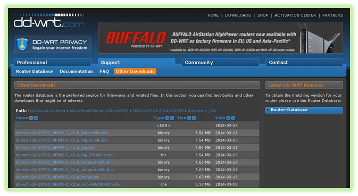Navigate to parent directory '..' entry
The width and height of the screenshot is (358, 196).
[17, 125]
